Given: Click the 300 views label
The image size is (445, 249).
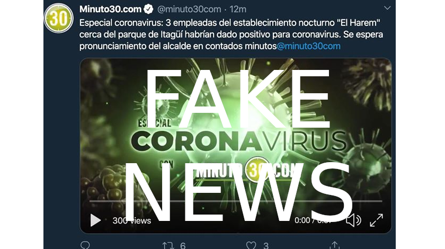Looking at the screenshot, I should click(132, 220).
